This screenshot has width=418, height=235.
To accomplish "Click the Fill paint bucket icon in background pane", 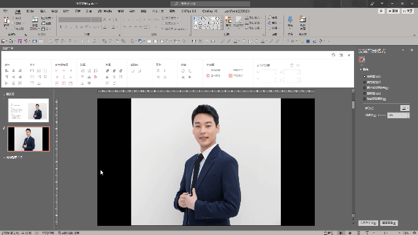I will click(x=362, y=59).
